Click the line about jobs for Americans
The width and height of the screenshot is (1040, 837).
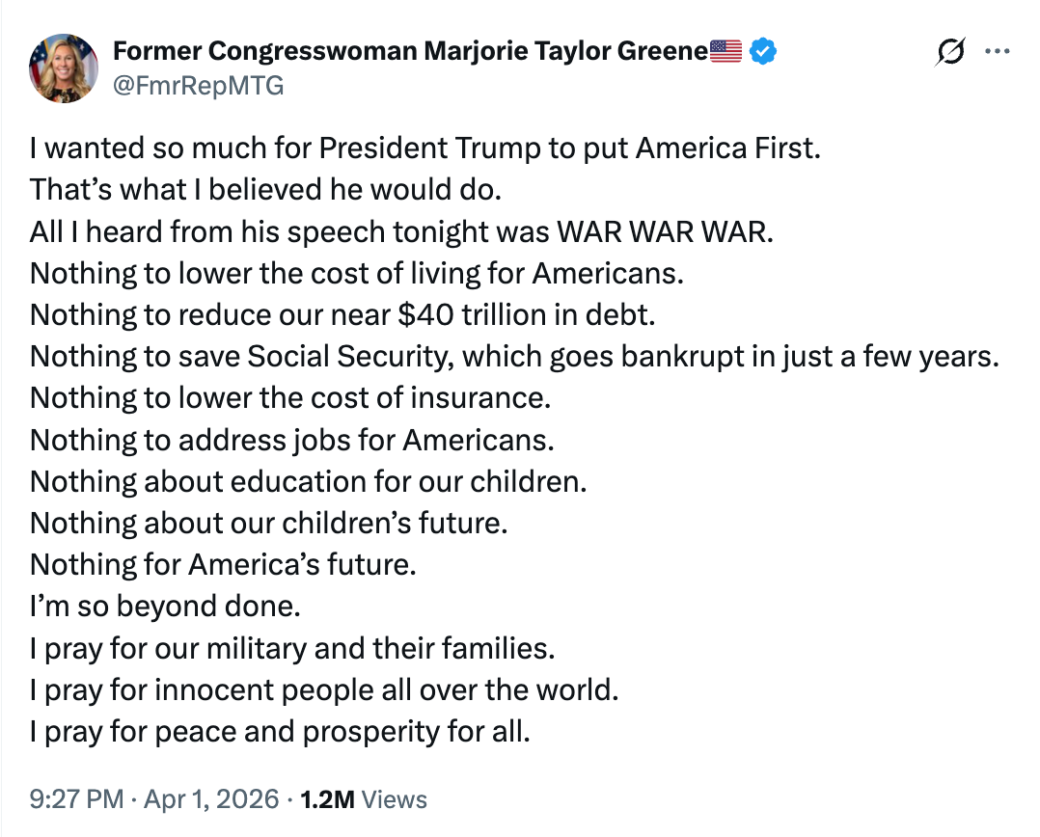click(x=292, y=440)
